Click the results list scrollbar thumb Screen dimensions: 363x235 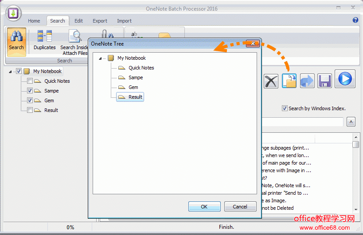356,144
